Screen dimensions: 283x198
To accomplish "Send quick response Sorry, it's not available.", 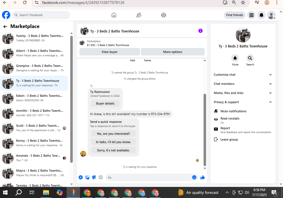I will tap(113, 150).
